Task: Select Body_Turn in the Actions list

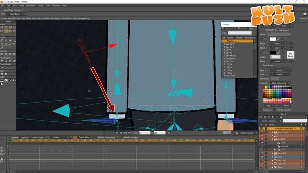Action: coord(229,62)
